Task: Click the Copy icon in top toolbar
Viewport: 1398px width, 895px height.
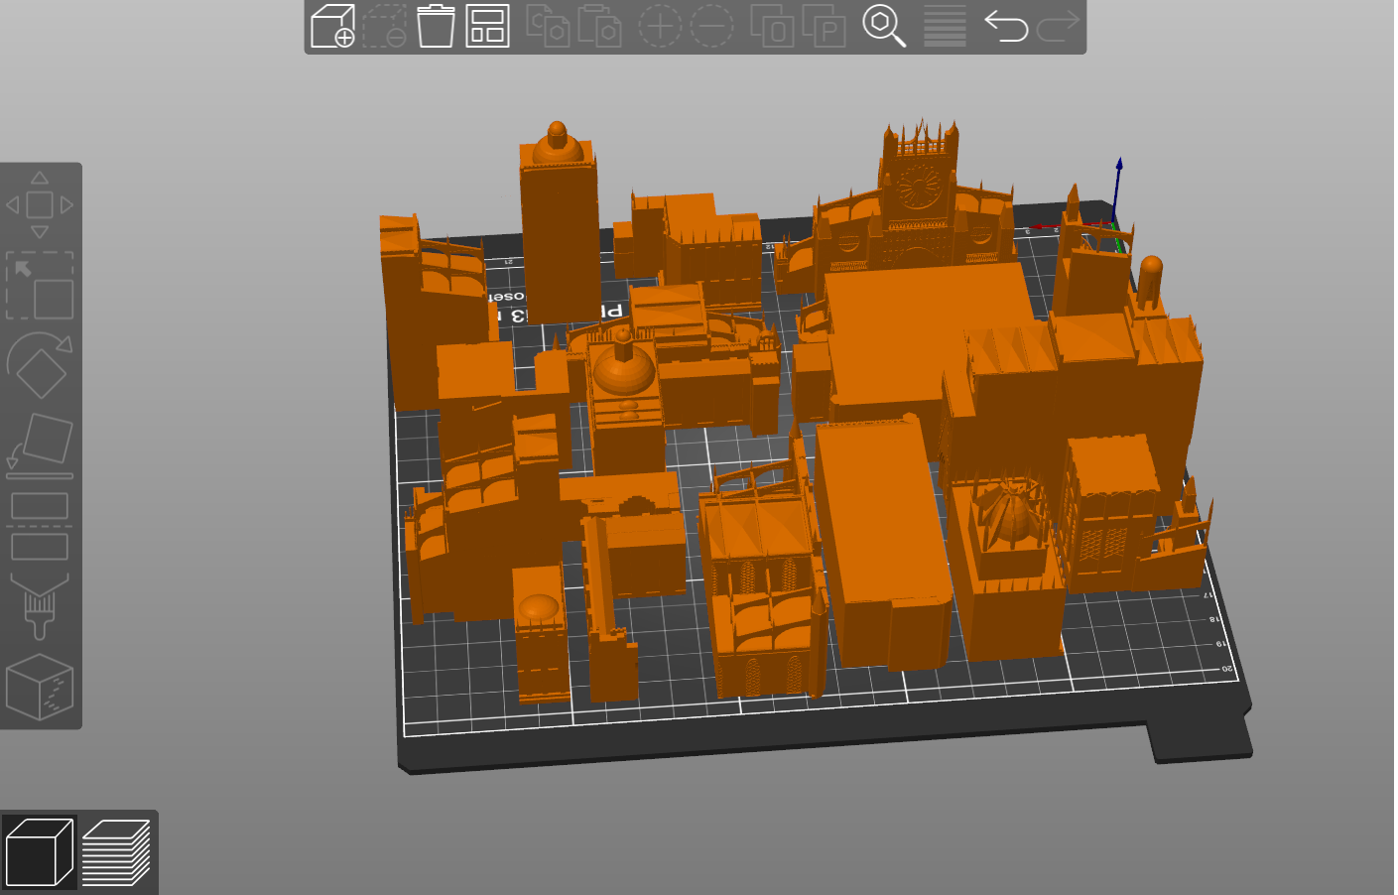Action: (548, 26)
